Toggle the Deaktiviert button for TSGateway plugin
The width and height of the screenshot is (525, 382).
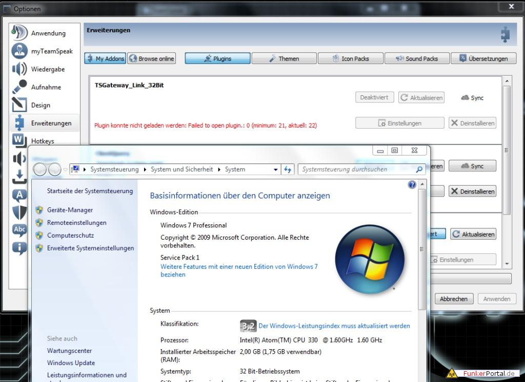[374, 97]
